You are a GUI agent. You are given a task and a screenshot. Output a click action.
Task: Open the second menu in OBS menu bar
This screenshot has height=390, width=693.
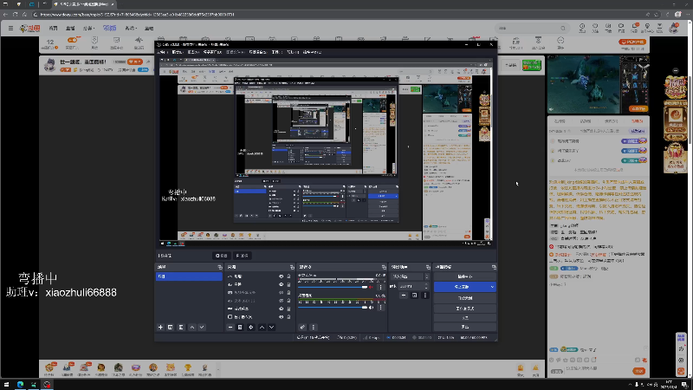click(179, 52)
